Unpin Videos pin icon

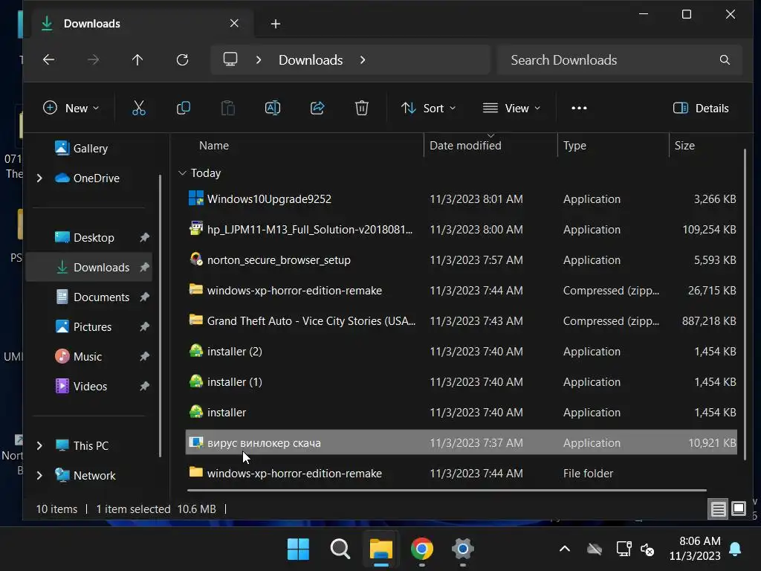pos(144,386)
